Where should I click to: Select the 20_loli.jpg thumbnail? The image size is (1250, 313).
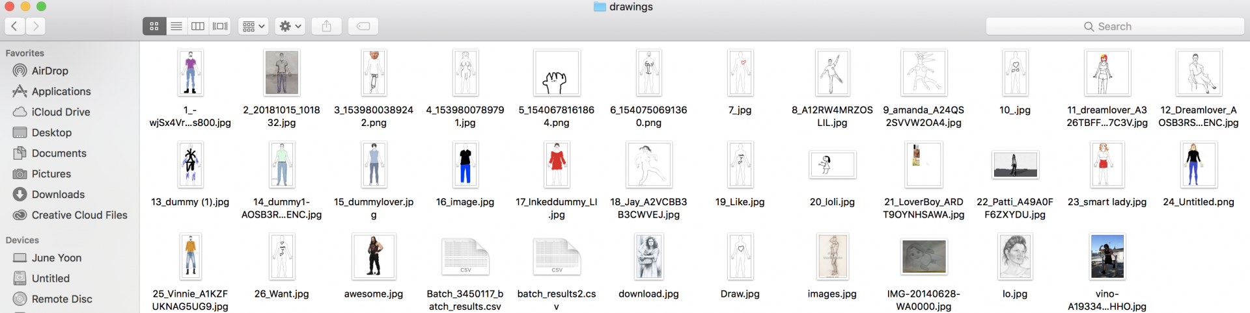click(832, 165)
